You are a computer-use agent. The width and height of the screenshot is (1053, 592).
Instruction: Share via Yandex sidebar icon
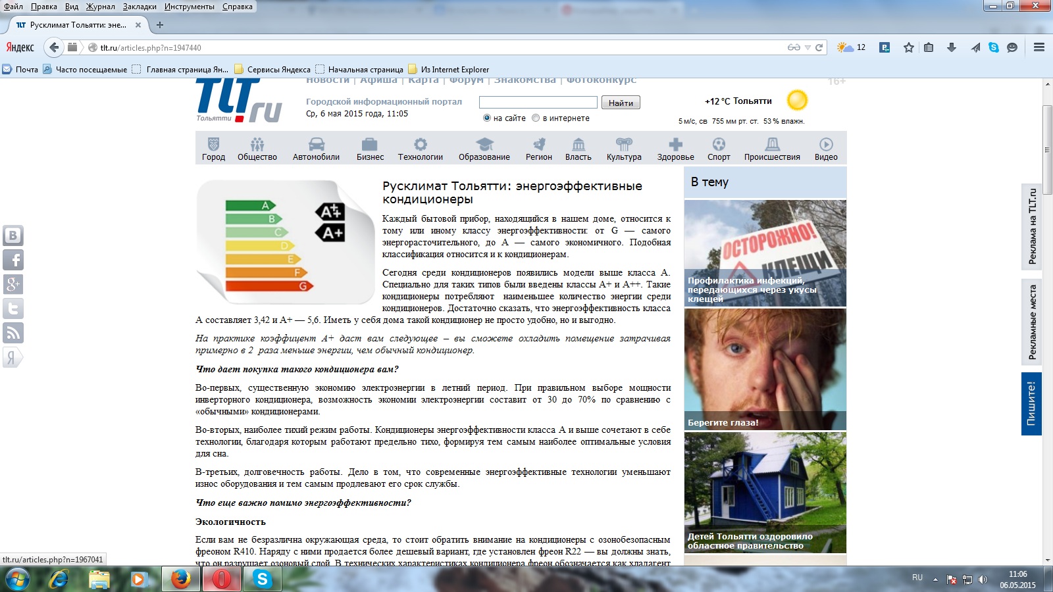click(x=13, y=357)
